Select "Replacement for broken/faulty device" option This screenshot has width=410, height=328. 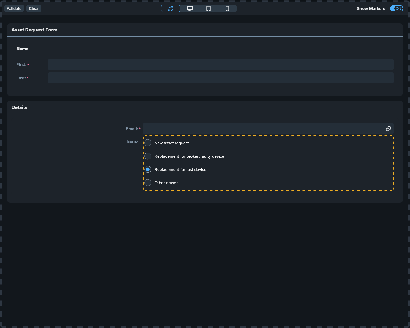coord(148,156)
